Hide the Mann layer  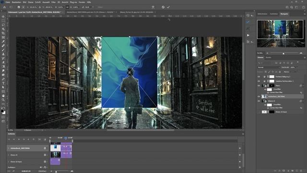[x=259, y=86]
